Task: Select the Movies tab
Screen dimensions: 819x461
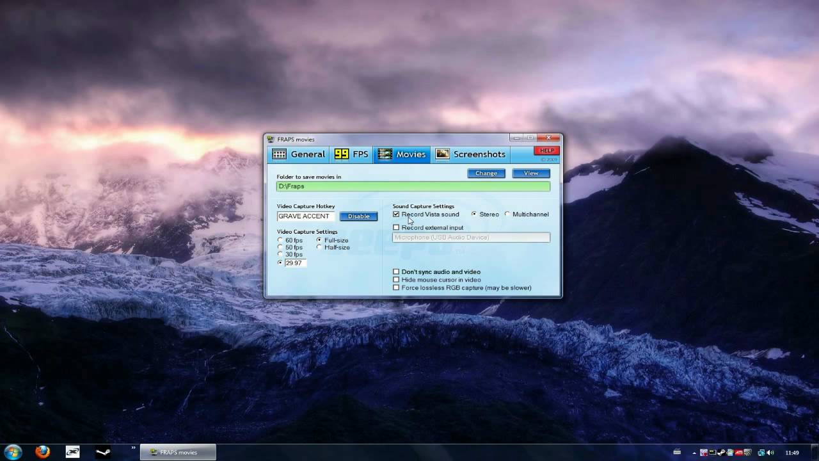Action: point(402,154)
